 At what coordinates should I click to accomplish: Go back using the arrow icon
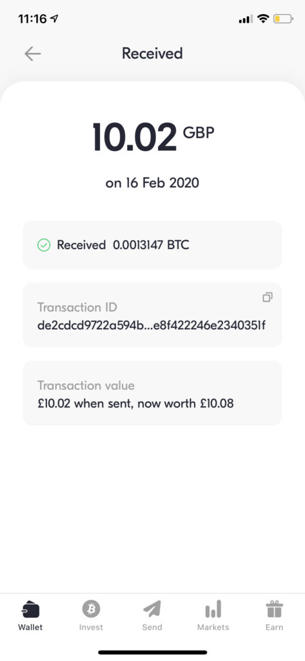[x=32, y=54]
